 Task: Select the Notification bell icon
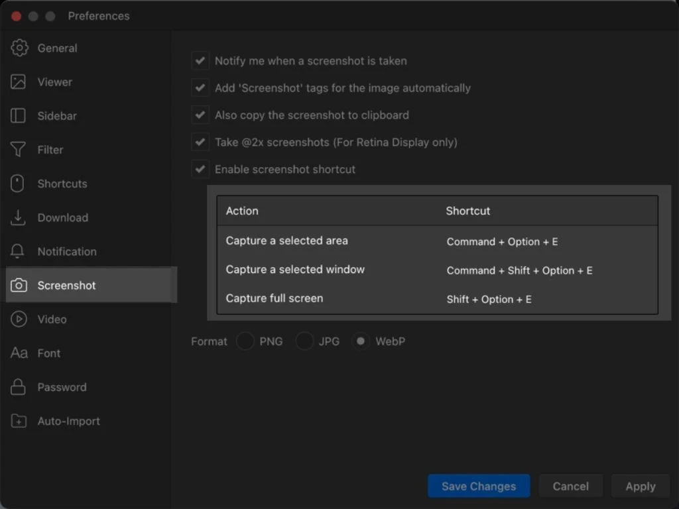click(x=19, y=252)
